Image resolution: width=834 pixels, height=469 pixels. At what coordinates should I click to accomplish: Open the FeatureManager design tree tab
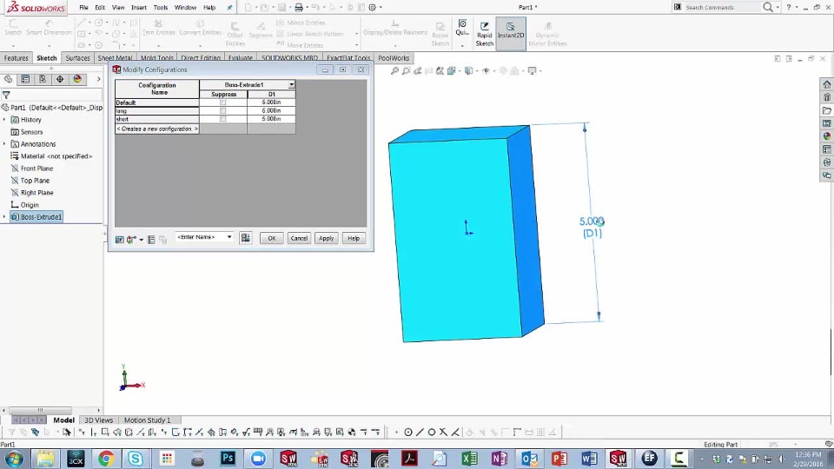[8, 79]
